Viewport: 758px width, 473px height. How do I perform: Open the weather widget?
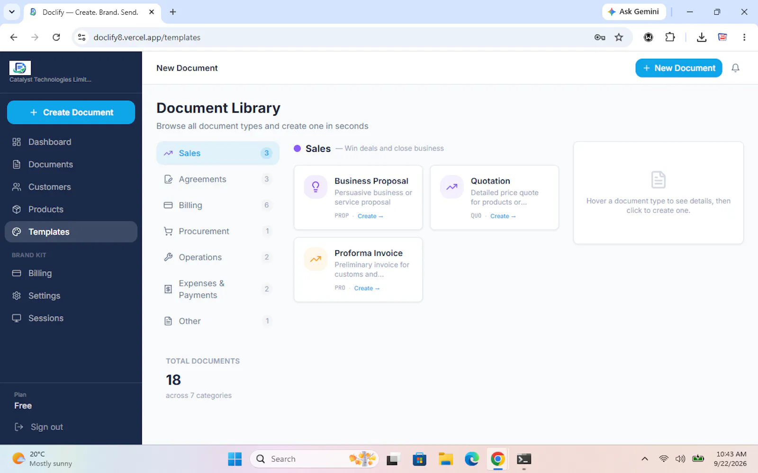pos(43,459)
